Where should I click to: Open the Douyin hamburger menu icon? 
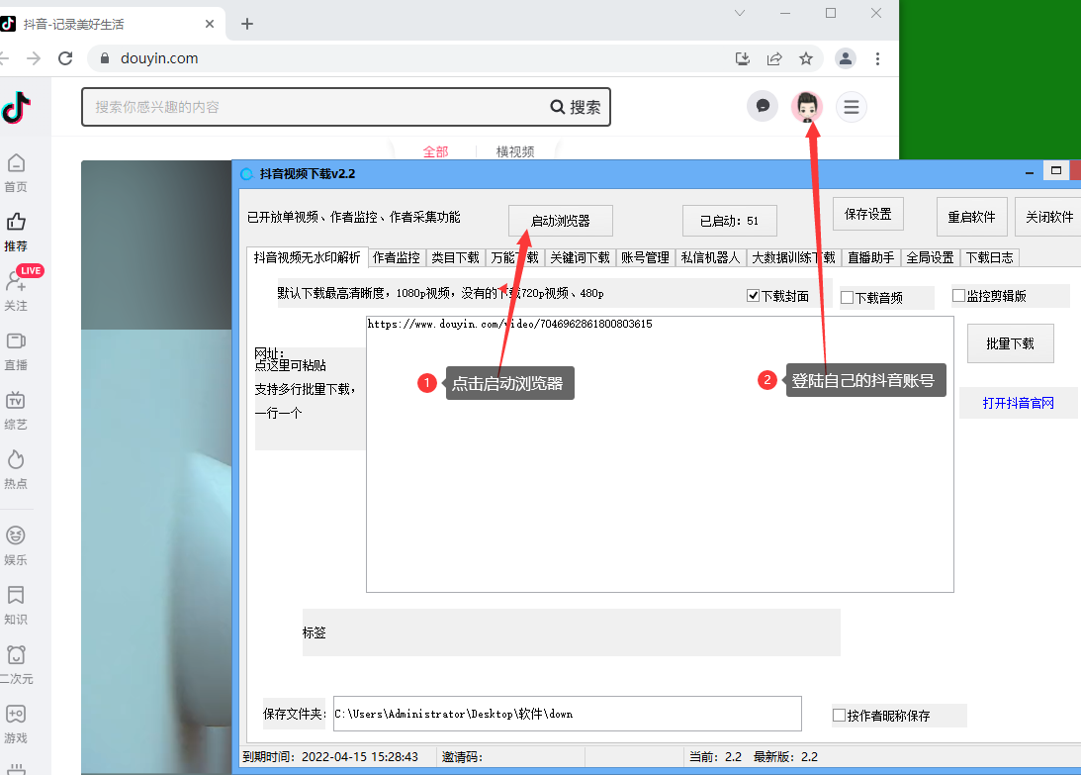coord(852,107)
